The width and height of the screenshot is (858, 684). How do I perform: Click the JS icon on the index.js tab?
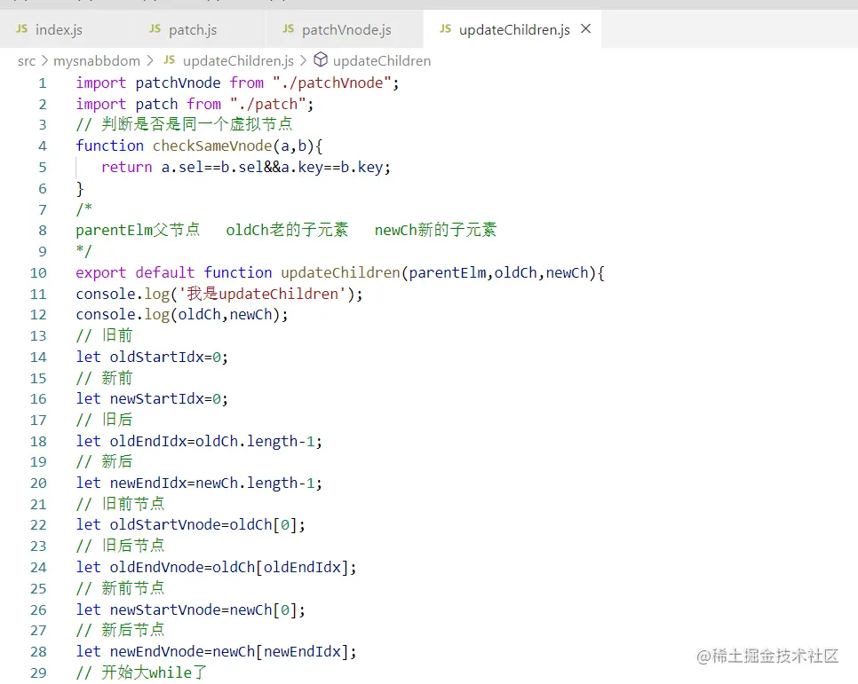(x=21, y=29)
